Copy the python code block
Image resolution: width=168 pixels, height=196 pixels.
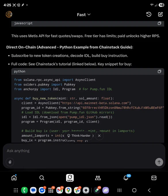(x=159, y=71)
